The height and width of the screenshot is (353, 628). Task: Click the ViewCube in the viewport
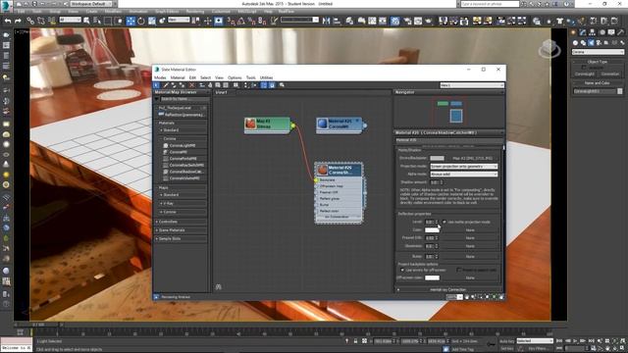(549, 49)
